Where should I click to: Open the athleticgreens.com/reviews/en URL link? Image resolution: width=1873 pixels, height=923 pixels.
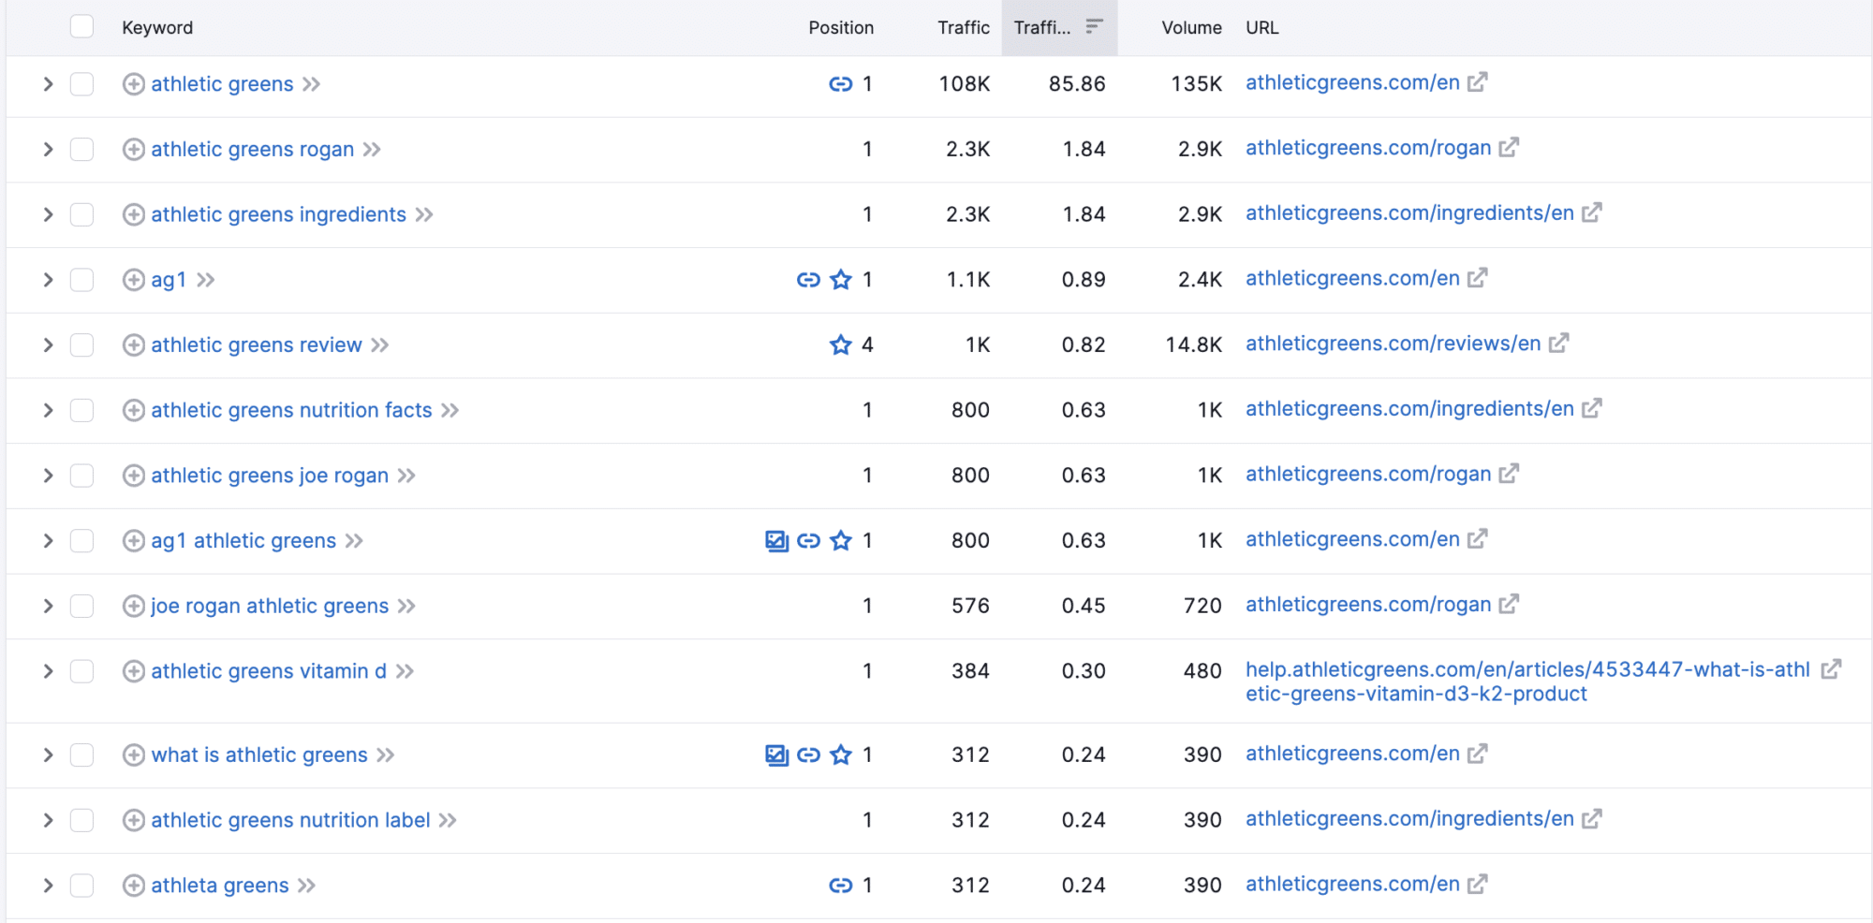click(1392, 344)
